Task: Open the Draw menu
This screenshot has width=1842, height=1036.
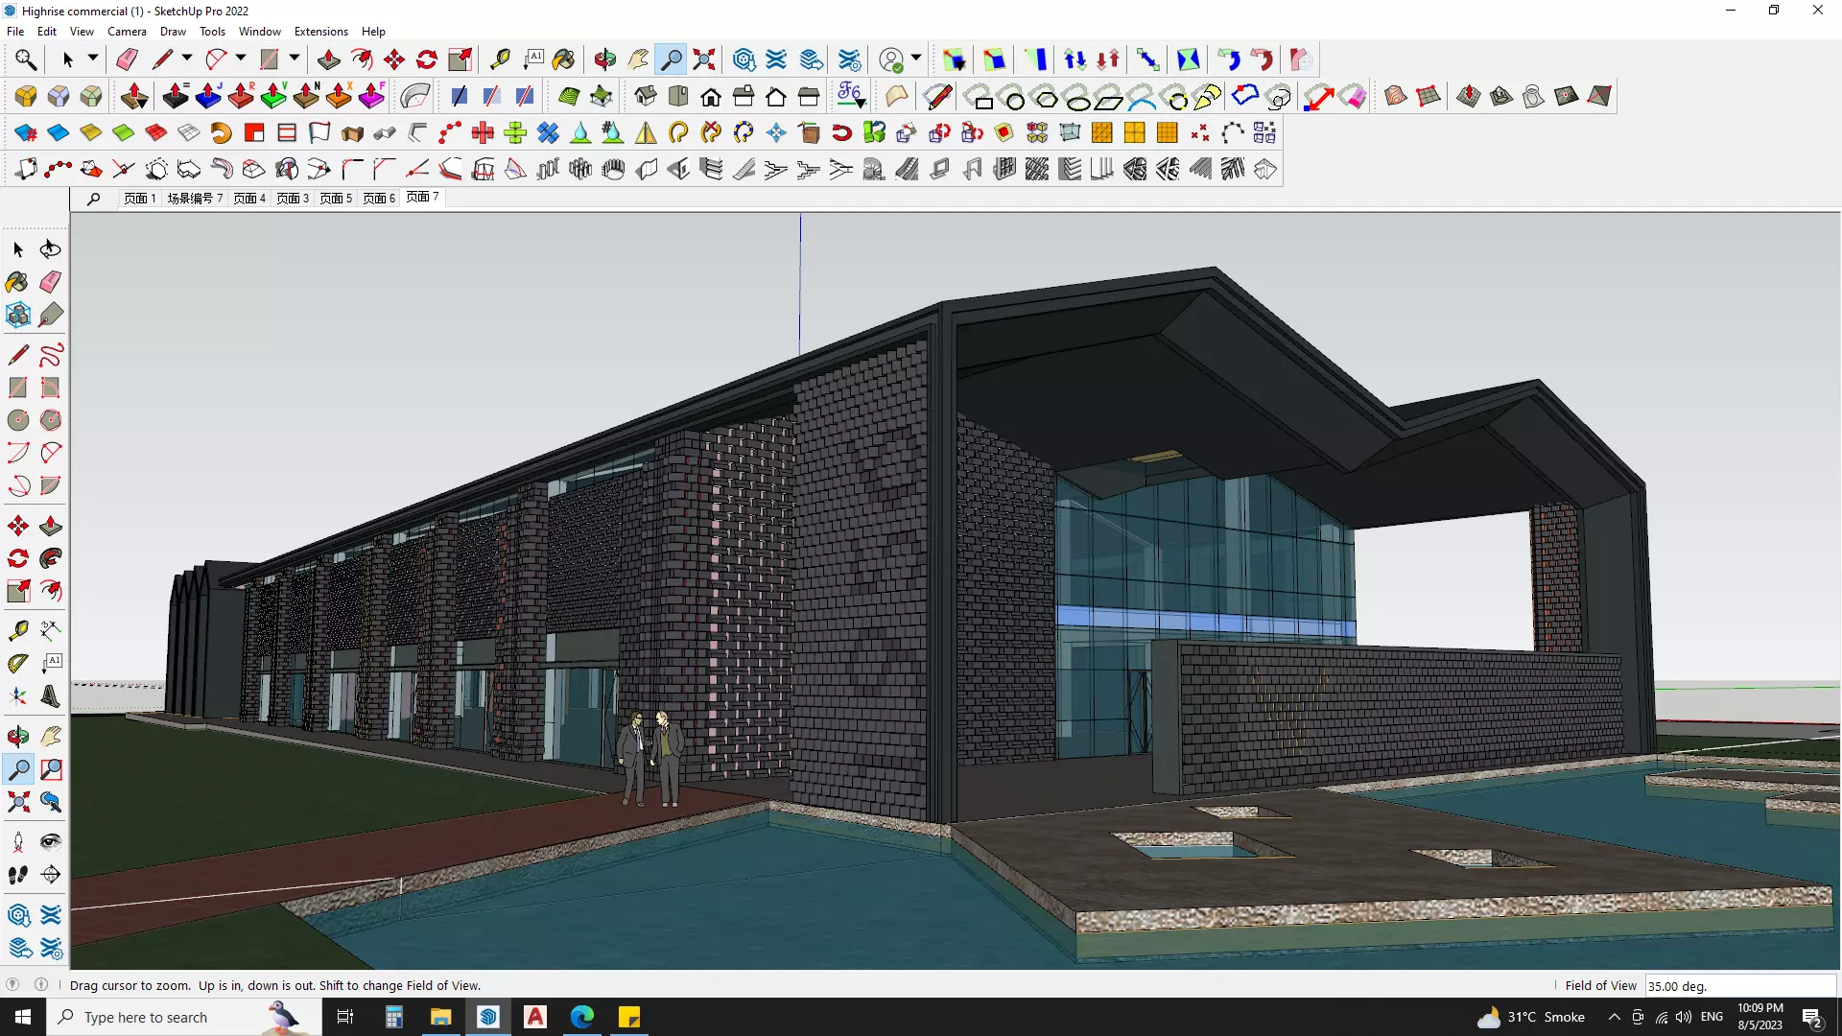Action: [x=173, y=32]
